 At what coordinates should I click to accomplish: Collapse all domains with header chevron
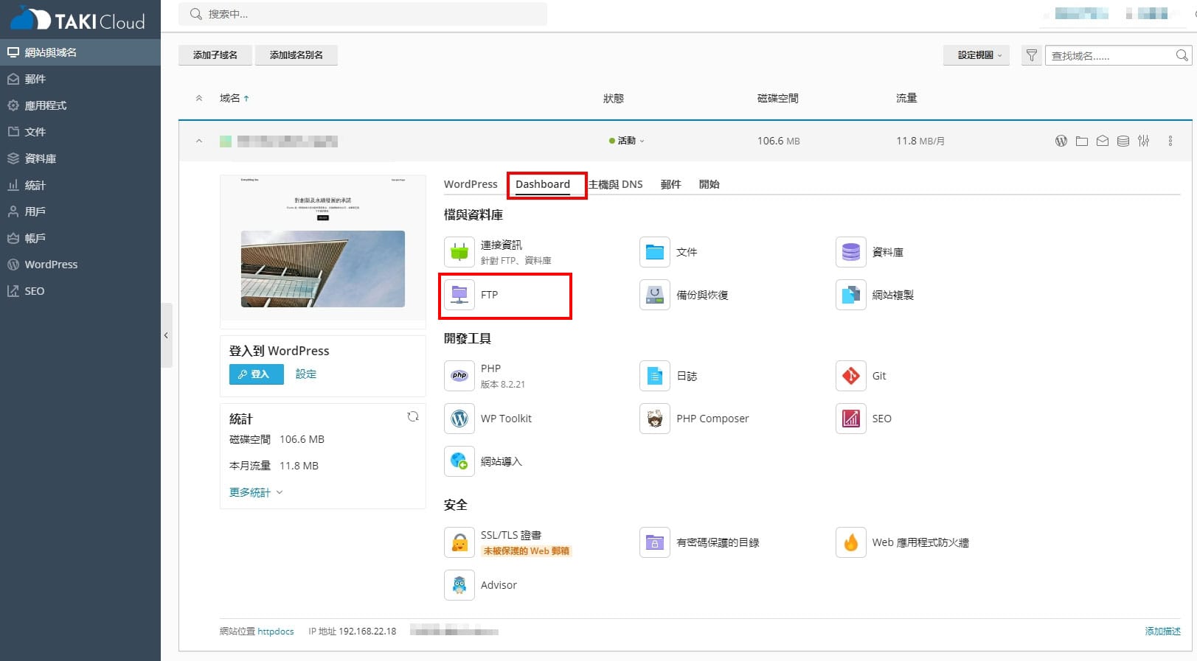click(x=199, y=98)
